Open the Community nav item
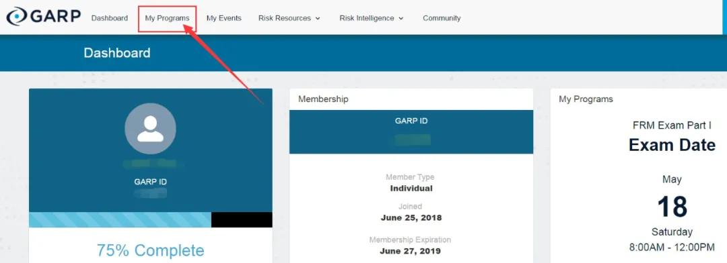This screenshot has height=263, width=727. (442, 18)
